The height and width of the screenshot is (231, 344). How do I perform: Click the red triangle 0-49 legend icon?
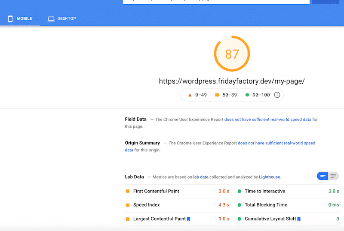(190, 95)
